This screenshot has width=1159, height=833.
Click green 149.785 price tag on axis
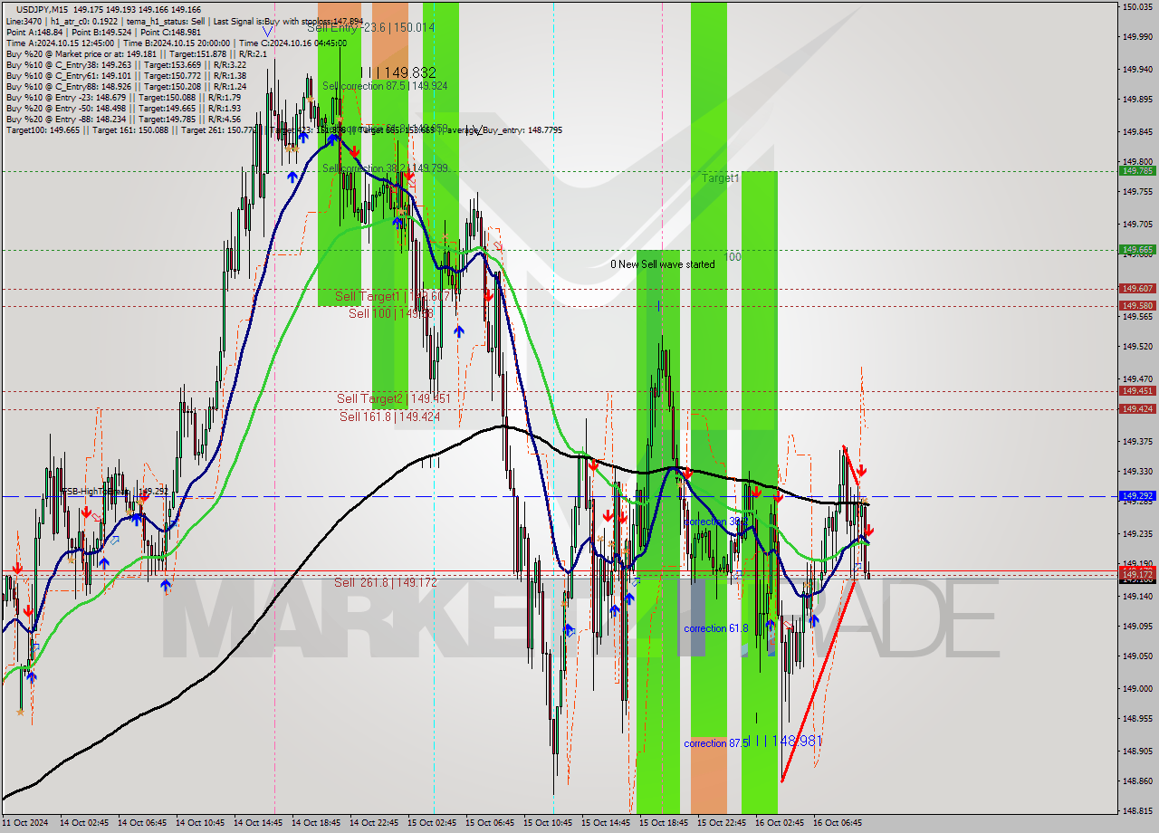coord(1137,170)
